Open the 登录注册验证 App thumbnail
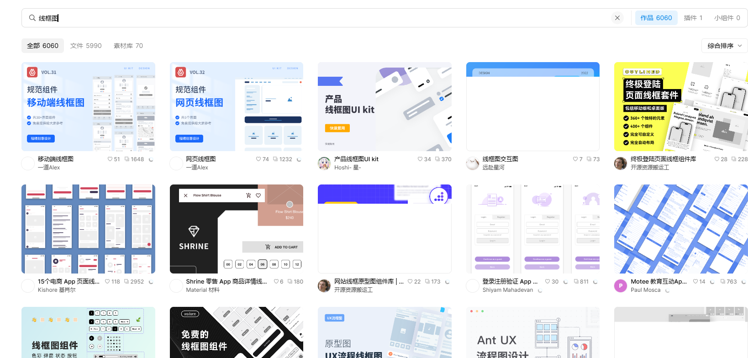748x358 pixels. [533, 229]
